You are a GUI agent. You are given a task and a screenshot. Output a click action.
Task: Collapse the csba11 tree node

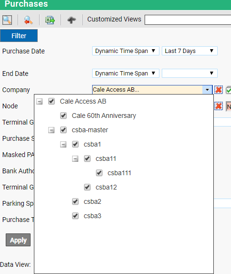click(x=75, y=158)
